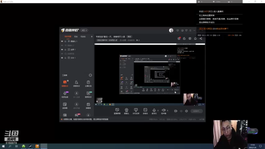Click the PK tool icon

(77, 115)
